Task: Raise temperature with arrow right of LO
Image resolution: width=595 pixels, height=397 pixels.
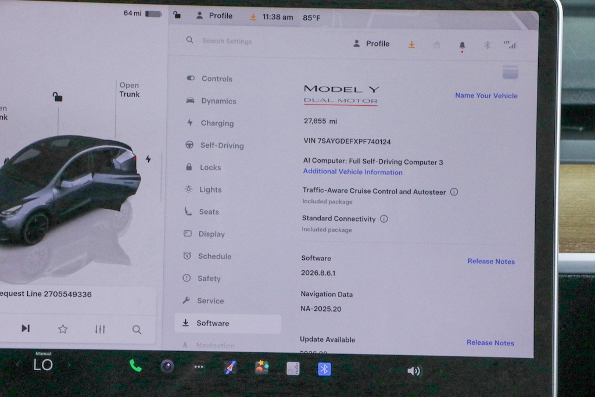Action: [x=69, y=365]
